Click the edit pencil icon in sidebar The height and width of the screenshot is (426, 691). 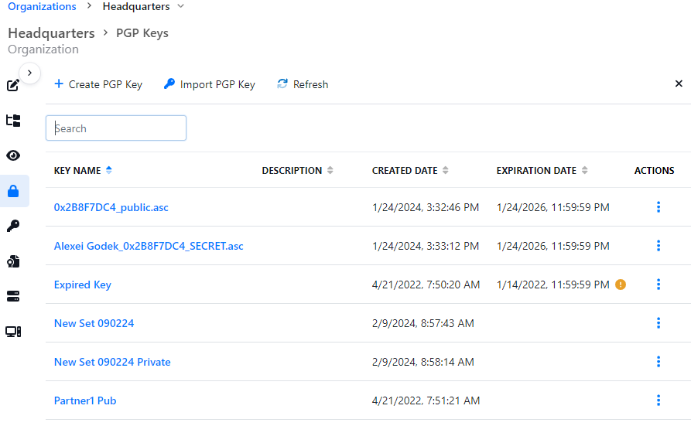coord(12,85)
